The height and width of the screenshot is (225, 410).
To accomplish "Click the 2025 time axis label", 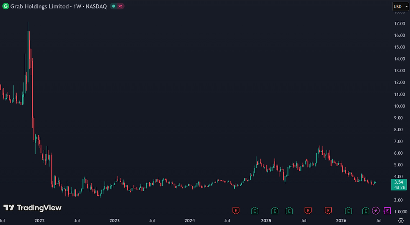I will pos(266,221).
